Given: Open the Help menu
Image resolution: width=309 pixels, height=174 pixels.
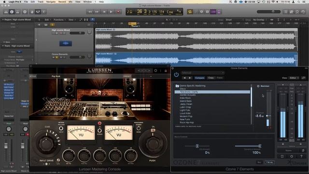Looking at the screenshot, I should tap(101, 2).
